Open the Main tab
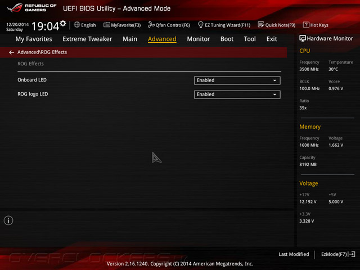The height and width of the screenshot is (270, 360). [x=130, y=39]
